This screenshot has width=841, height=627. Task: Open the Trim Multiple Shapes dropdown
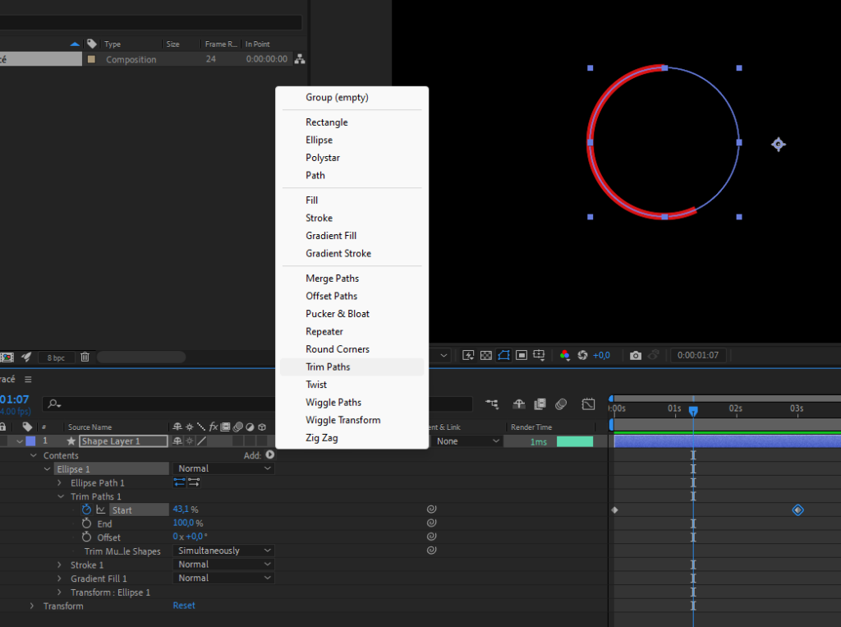(223, 551)
